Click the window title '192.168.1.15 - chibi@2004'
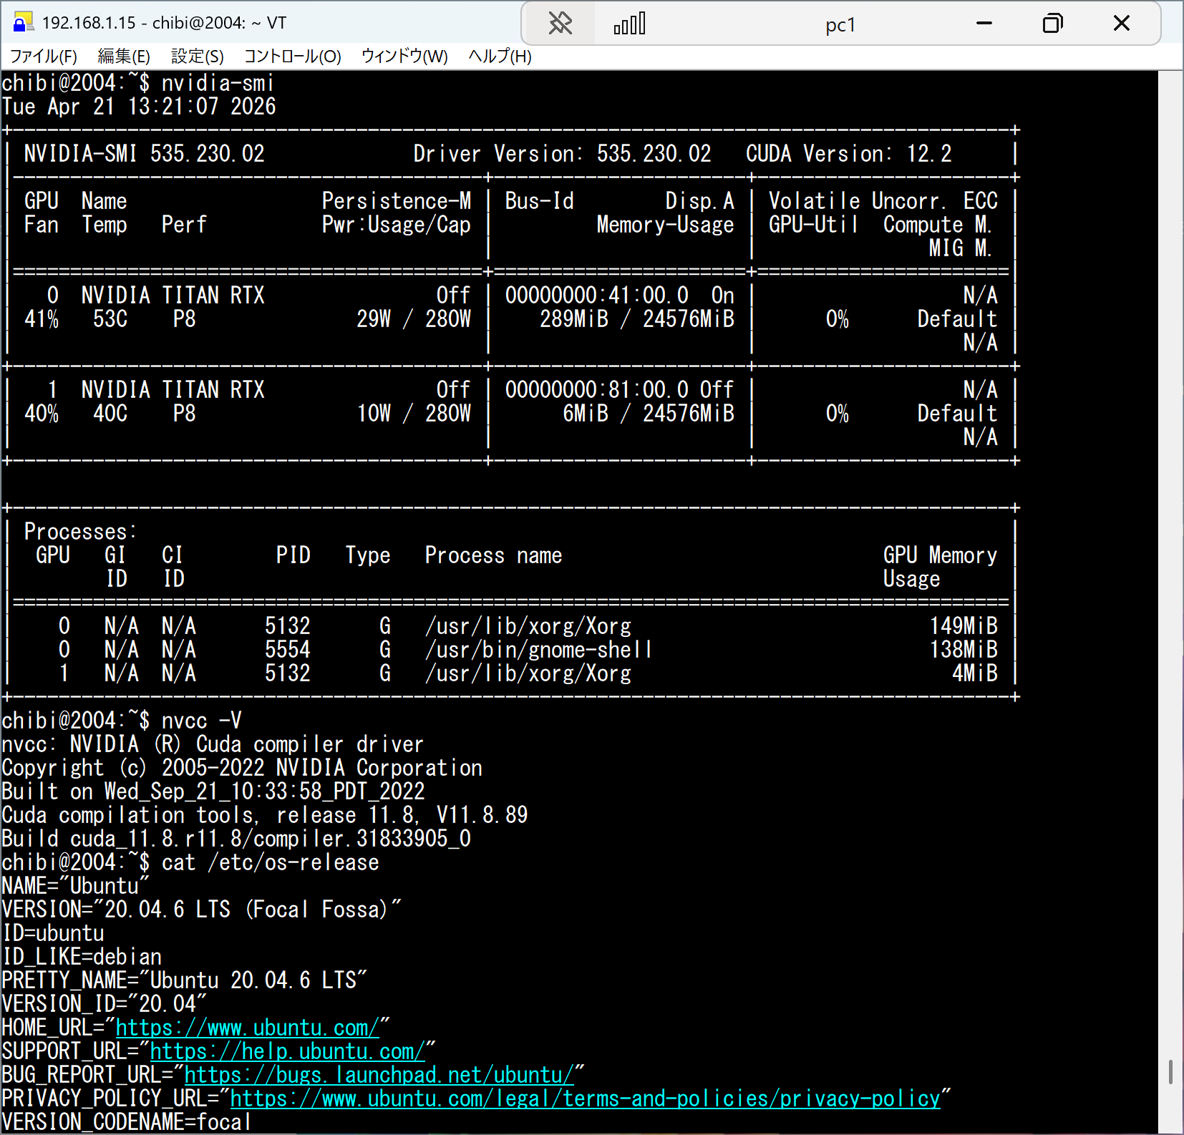Image resolution: width=1184 pixels, height=1135 pixels. click(164, 23)
